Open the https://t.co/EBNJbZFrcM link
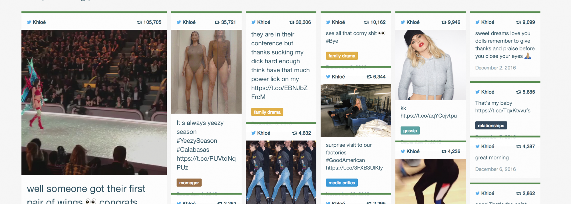 pos(279,92)
